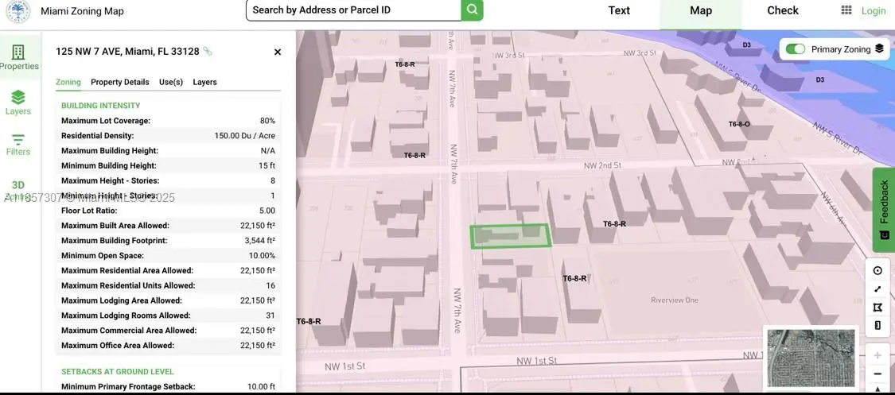
Task: Click the locate-me target icon
Action: click(x=877, y=270)
